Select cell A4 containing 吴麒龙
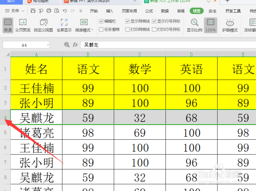This screenshot has height=191, width=256. point(36,117)
